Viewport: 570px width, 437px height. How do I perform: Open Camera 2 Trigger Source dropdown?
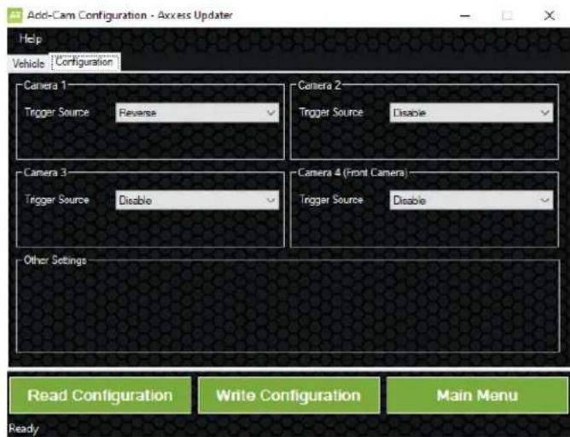[x=471, y=113]
